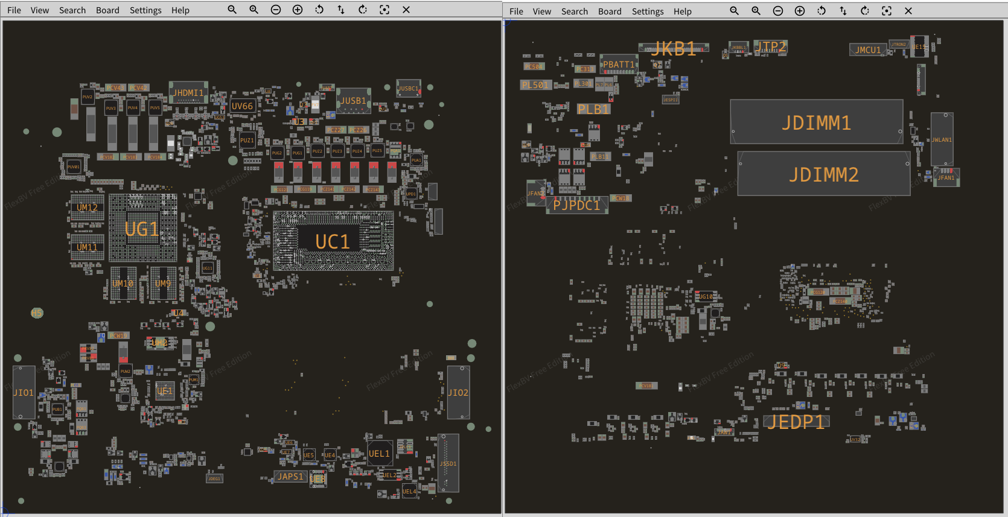Viewport: 1008px width, 517px height.
Task: Click the fit-to-view icon in right window
Action: point(887,11)
